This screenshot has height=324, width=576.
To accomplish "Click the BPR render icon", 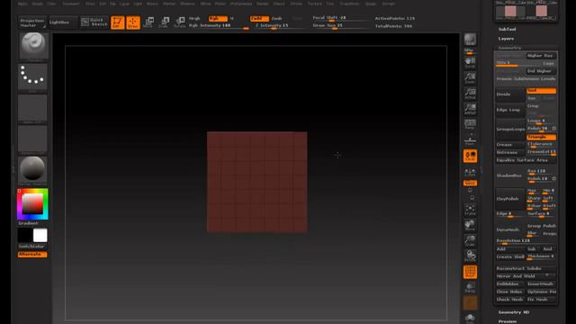I will (x=470, y=40).
